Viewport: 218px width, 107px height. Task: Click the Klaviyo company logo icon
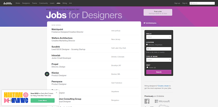(x=47, y=74)
